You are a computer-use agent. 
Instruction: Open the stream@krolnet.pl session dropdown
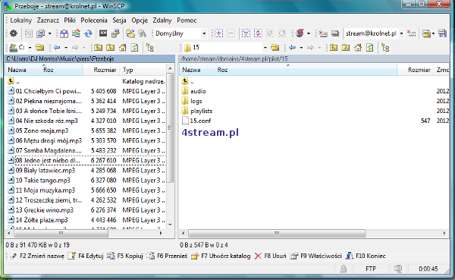pyautogui.click(x=402, y=33)
